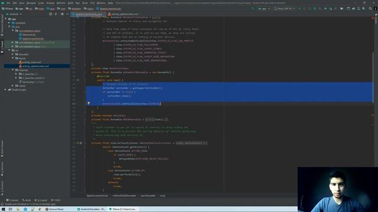Open the Edit menu
378x212 pixels.
point(15,3)
